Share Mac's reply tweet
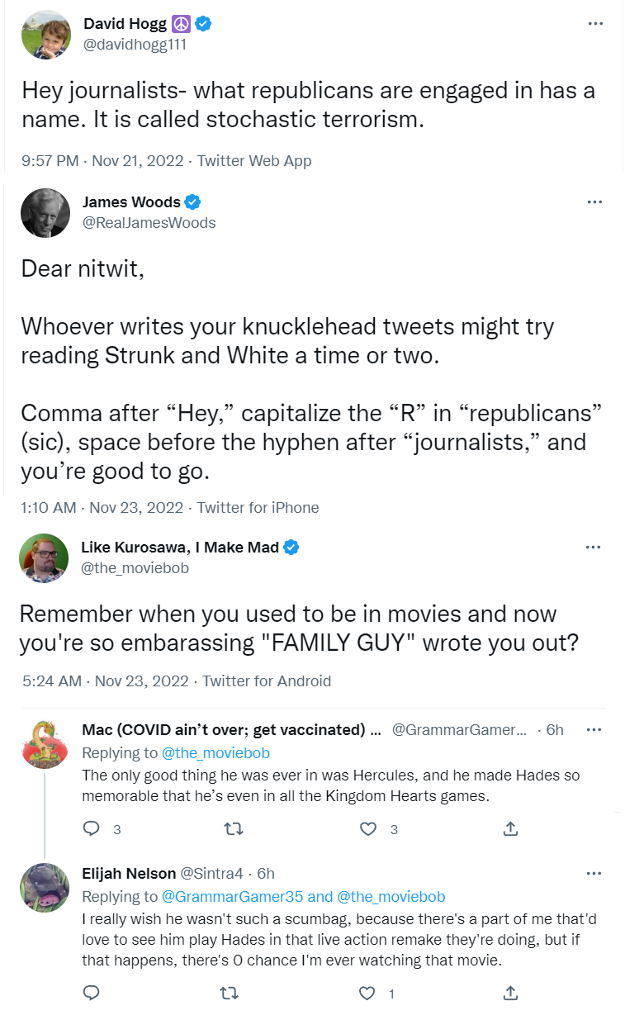The image size is (625, 1015). click(510, 829)
